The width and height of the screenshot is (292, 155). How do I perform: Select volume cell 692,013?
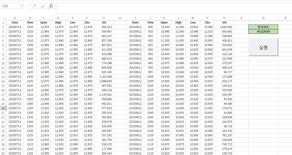click(x=104, y=27)
